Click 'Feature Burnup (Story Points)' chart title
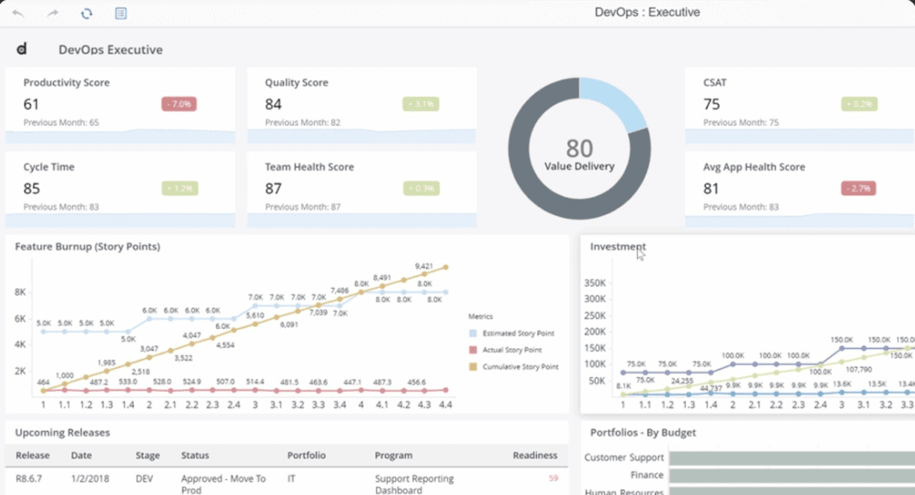 (87, 247)
